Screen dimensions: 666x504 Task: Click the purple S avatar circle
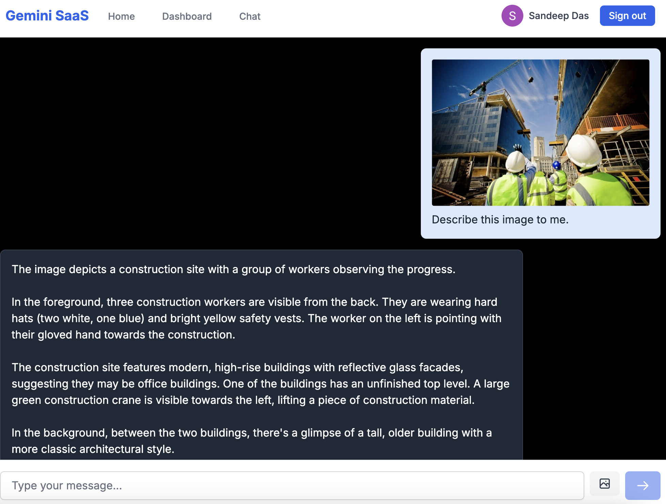pos(512,16)
